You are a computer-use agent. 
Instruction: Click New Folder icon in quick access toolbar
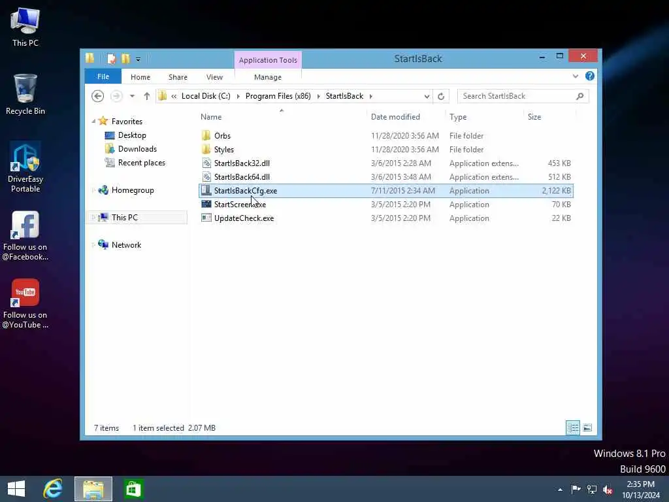[x=125, y=58]
